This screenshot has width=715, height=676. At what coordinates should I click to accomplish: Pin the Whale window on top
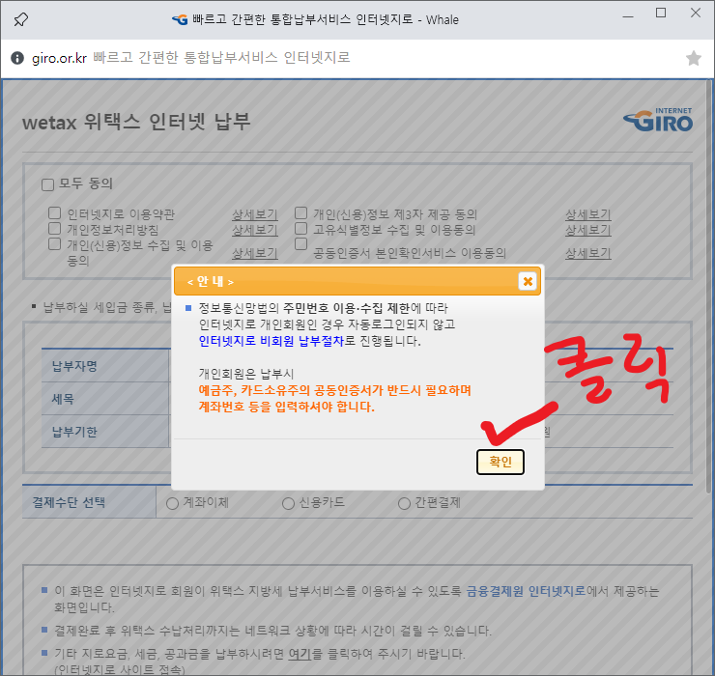click(x=21, y=19)
